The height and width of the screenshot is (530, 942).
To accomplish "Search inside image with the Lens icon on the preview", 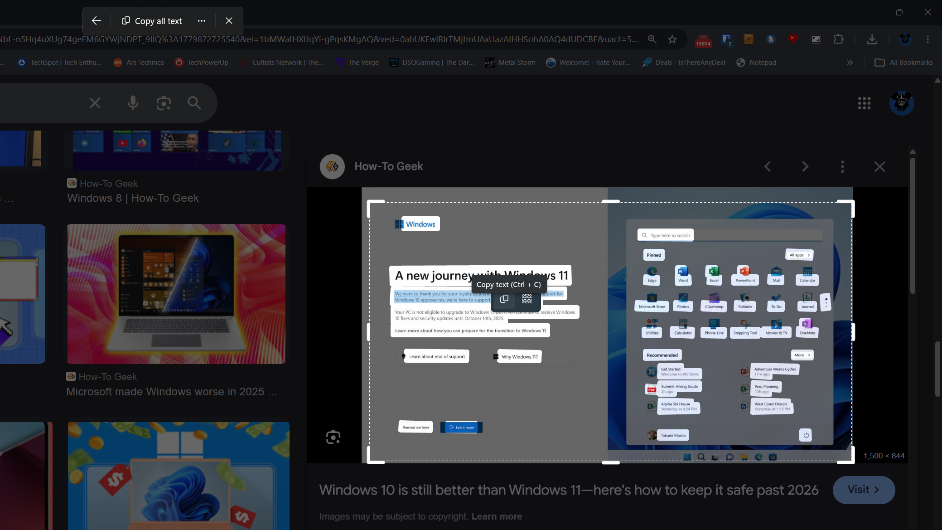I will 333,437.
